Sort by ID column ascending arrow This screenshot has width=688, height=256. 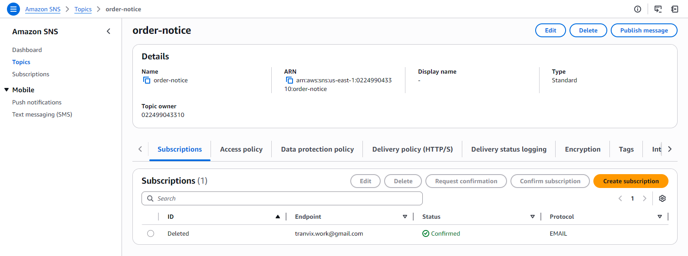coord(278,217)
